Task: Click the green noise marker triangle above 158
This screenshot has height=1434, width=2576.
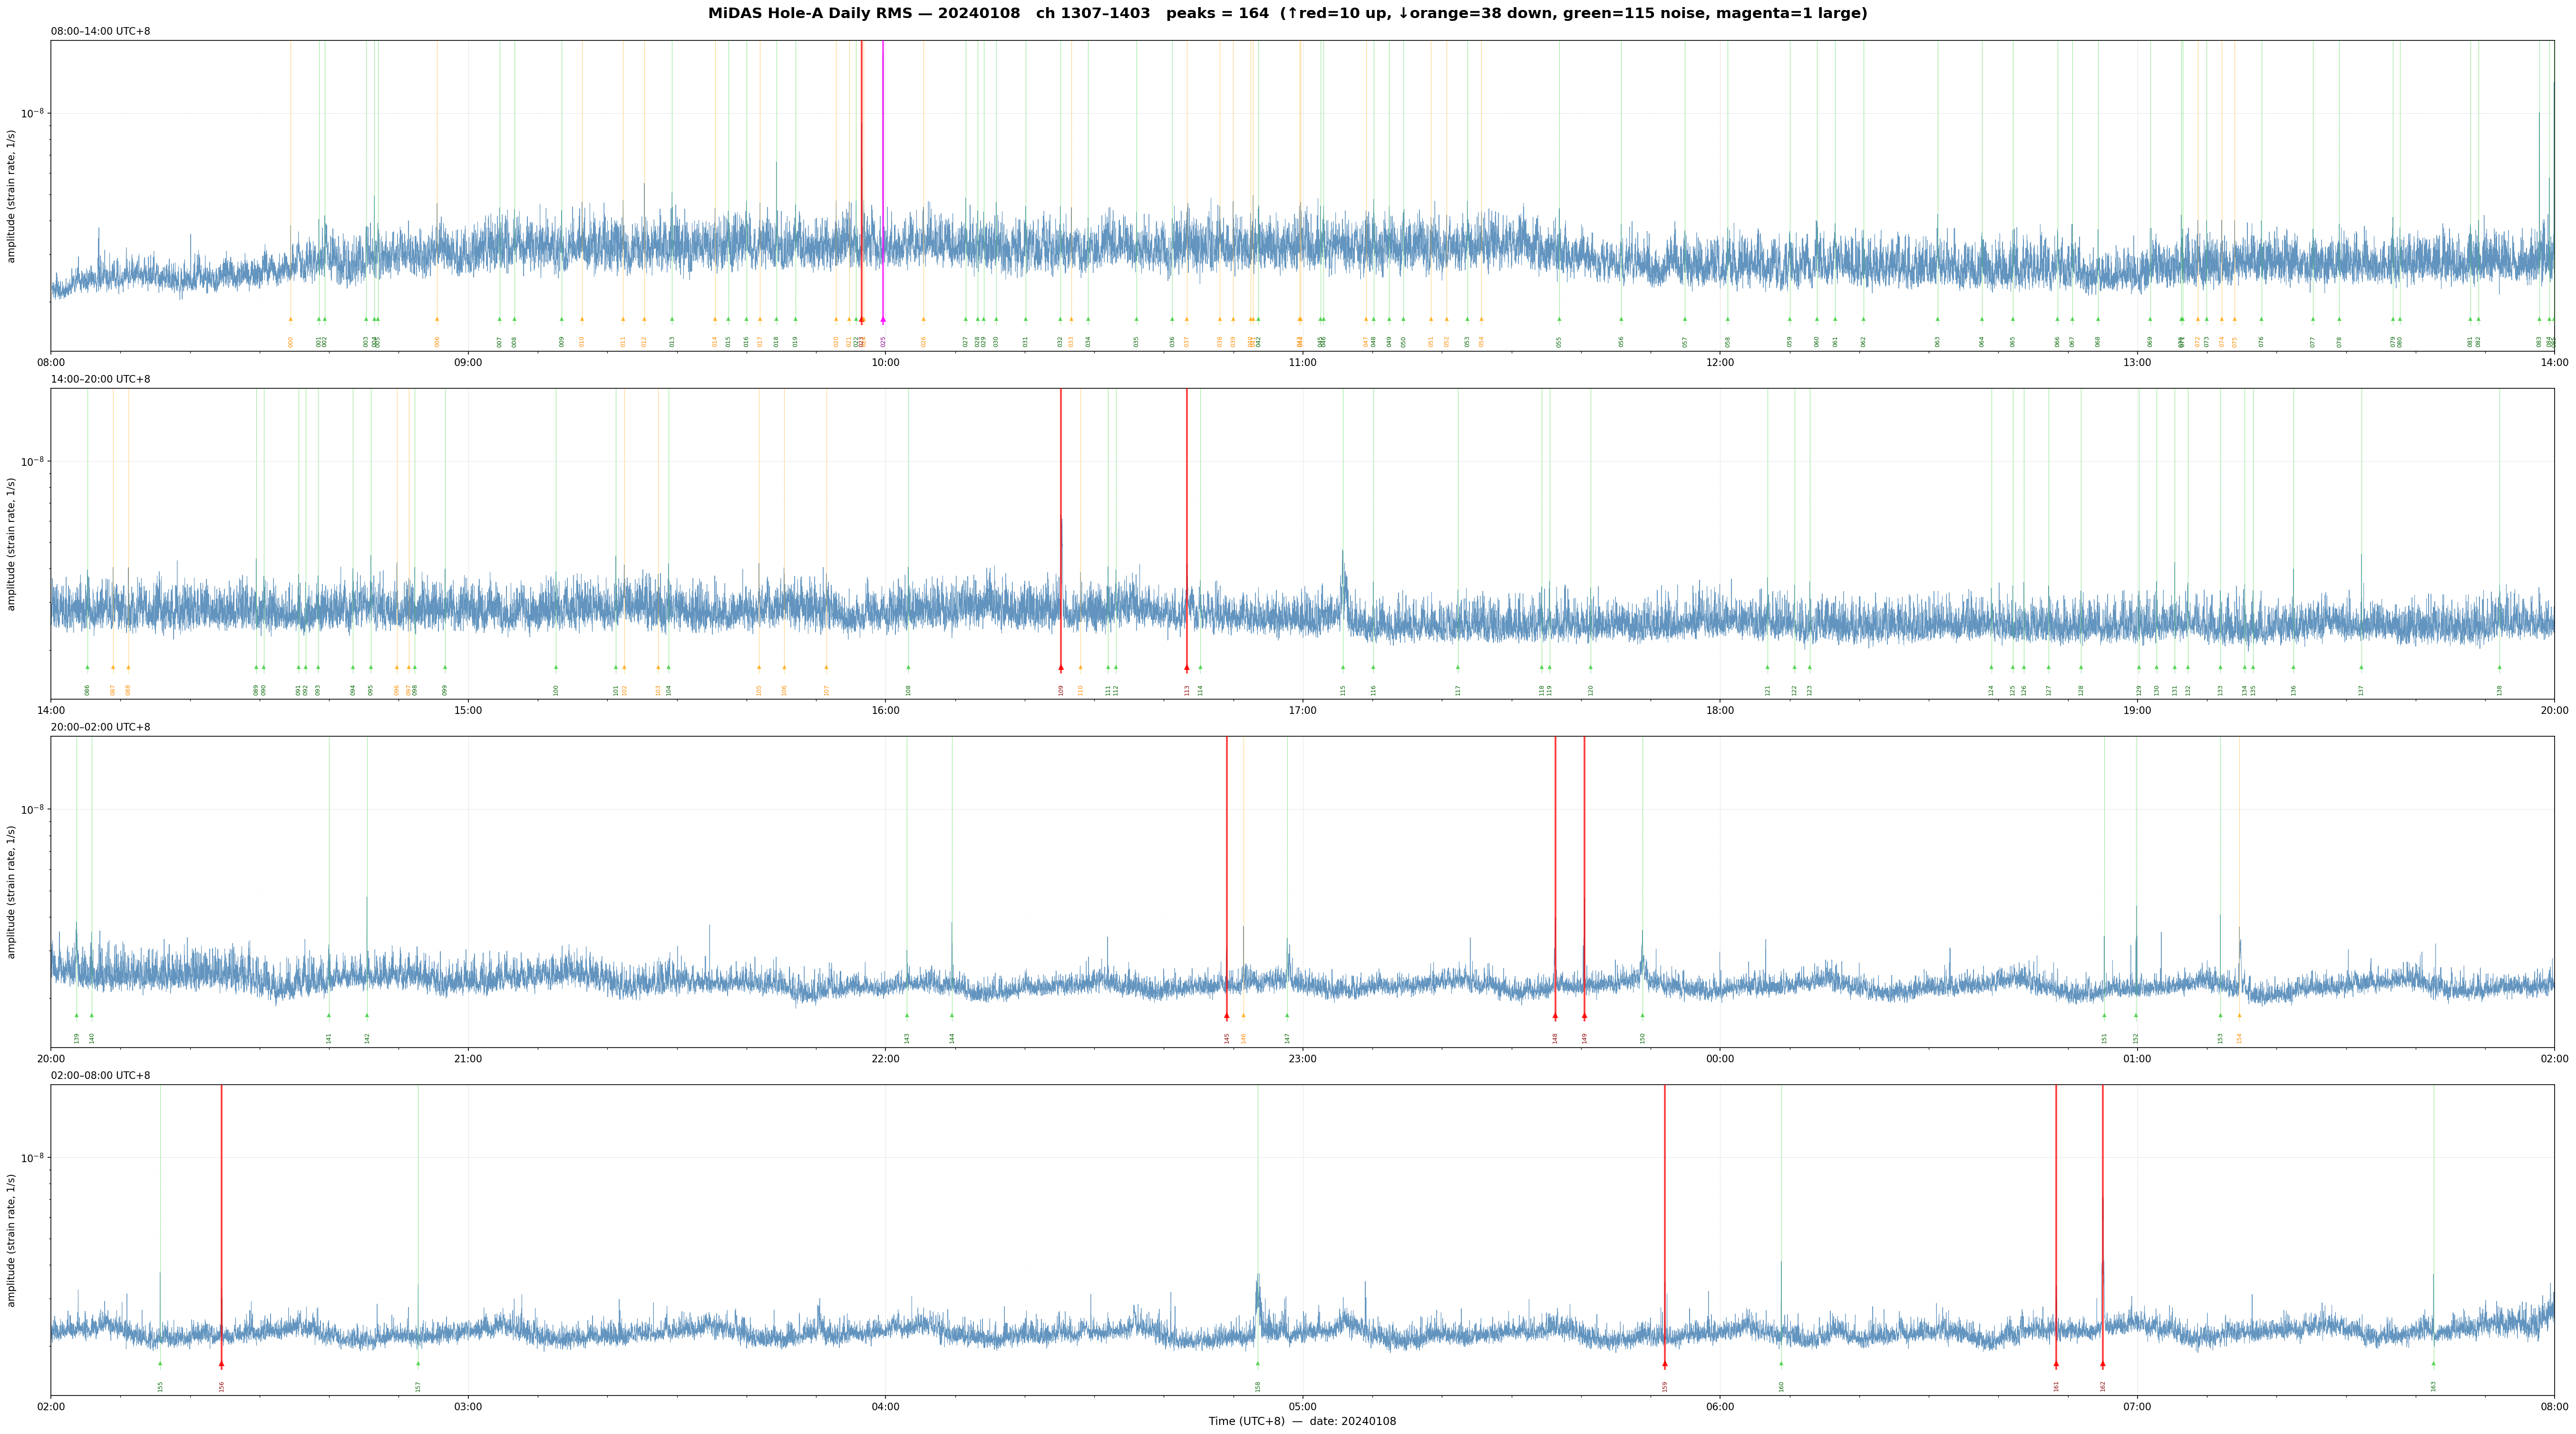Action: point(1258,1364)
